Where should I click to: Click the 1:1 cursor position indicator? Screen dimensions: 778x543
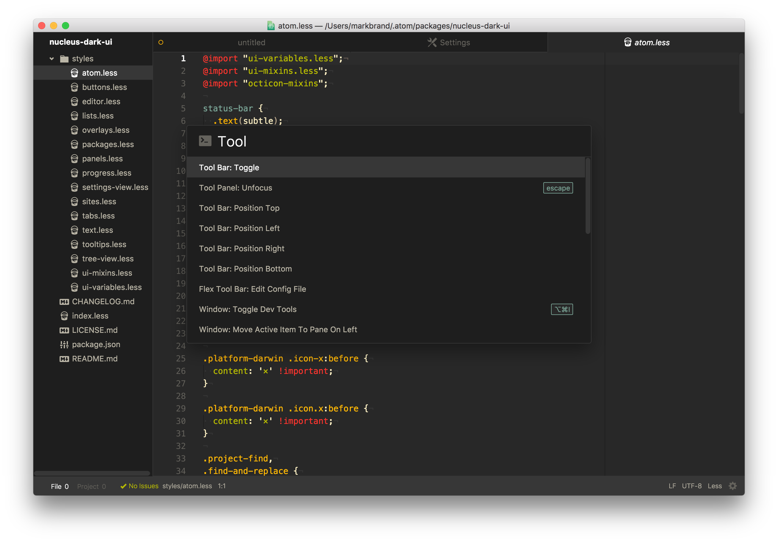222,486
